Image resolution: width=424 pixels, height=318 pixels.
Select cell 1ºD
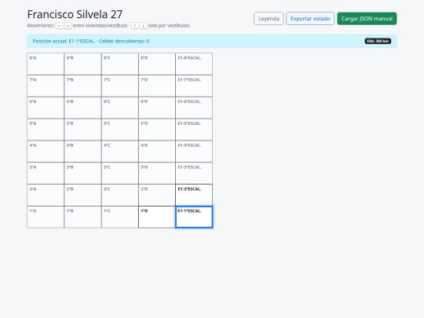[x=157, y=217]
